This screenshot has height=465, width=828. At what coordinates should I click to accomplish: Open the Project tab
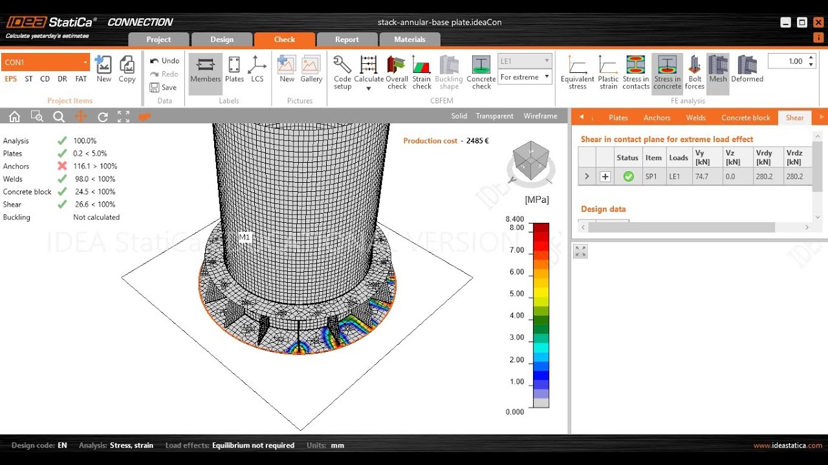158,39
